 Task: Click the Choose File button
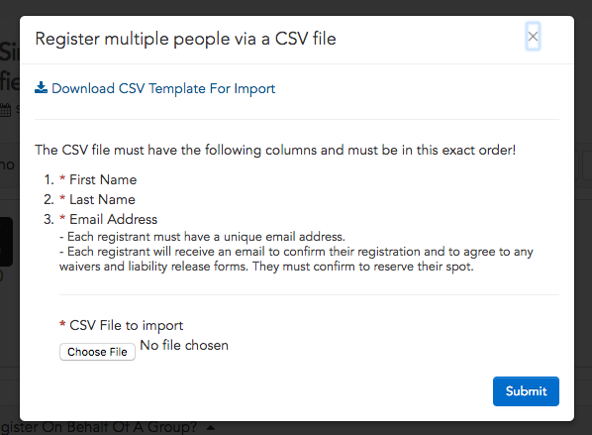(97, 352)
